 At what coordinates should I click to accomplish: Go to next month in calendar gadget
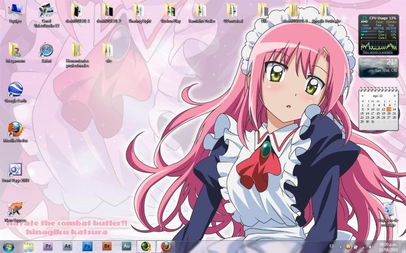tap(395, 96)
